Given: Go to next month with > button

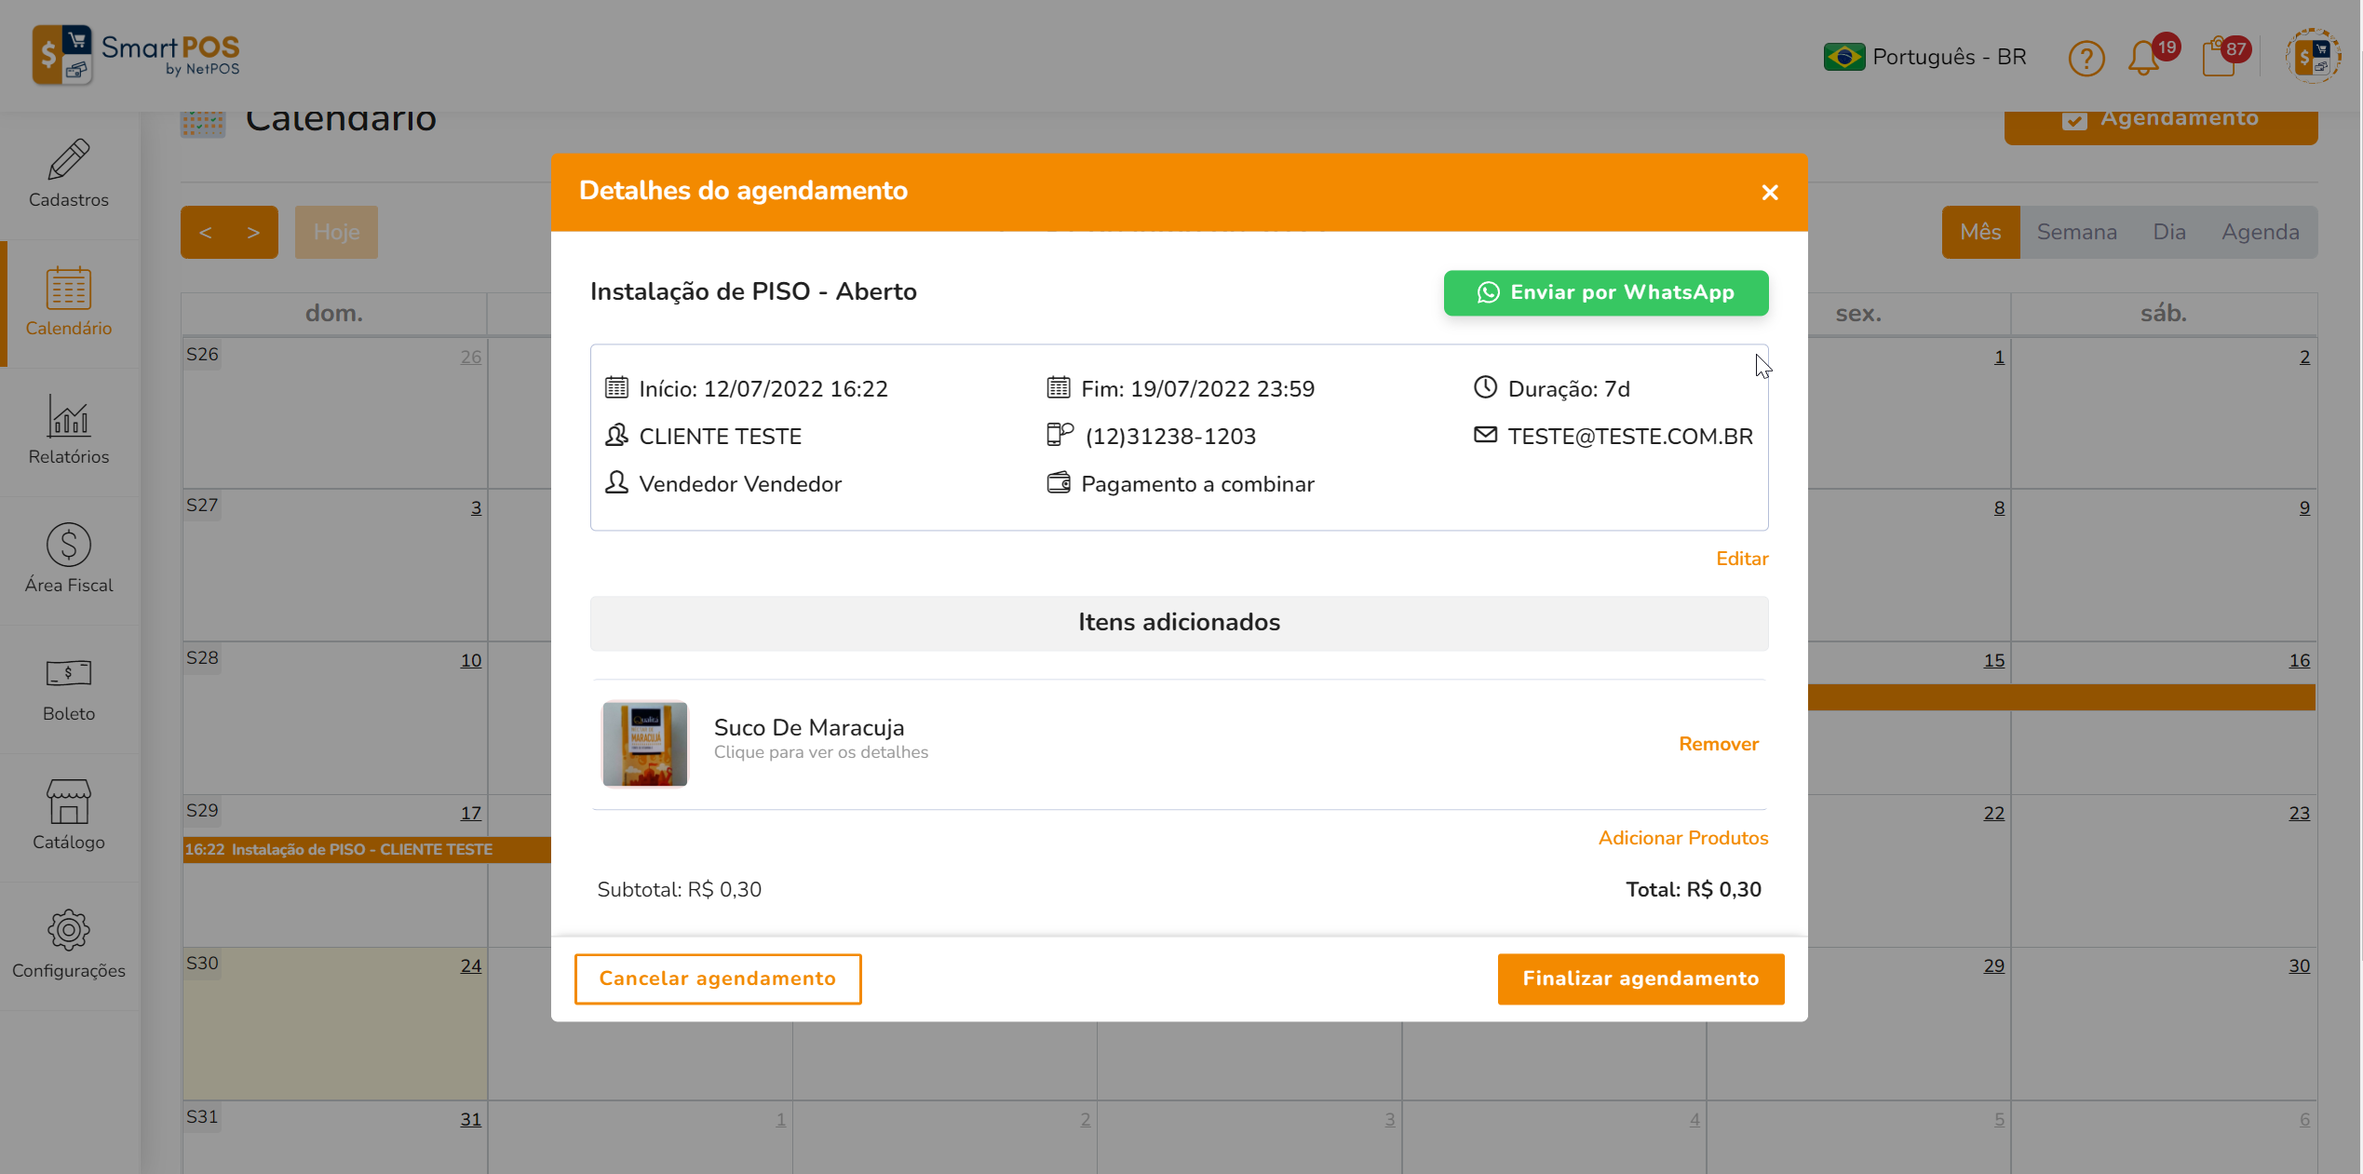Looking at the screenshot, I should coord(253,232).
